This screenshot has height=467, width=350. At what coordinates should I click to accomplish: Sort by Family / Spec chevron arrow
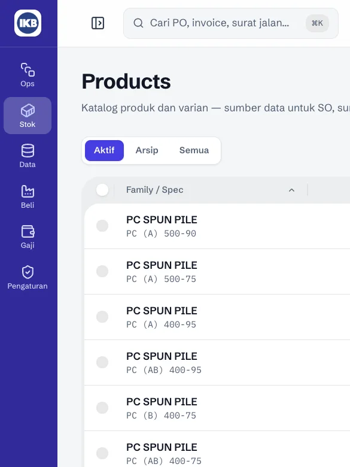pyautogui.click(x=292, y=190)
